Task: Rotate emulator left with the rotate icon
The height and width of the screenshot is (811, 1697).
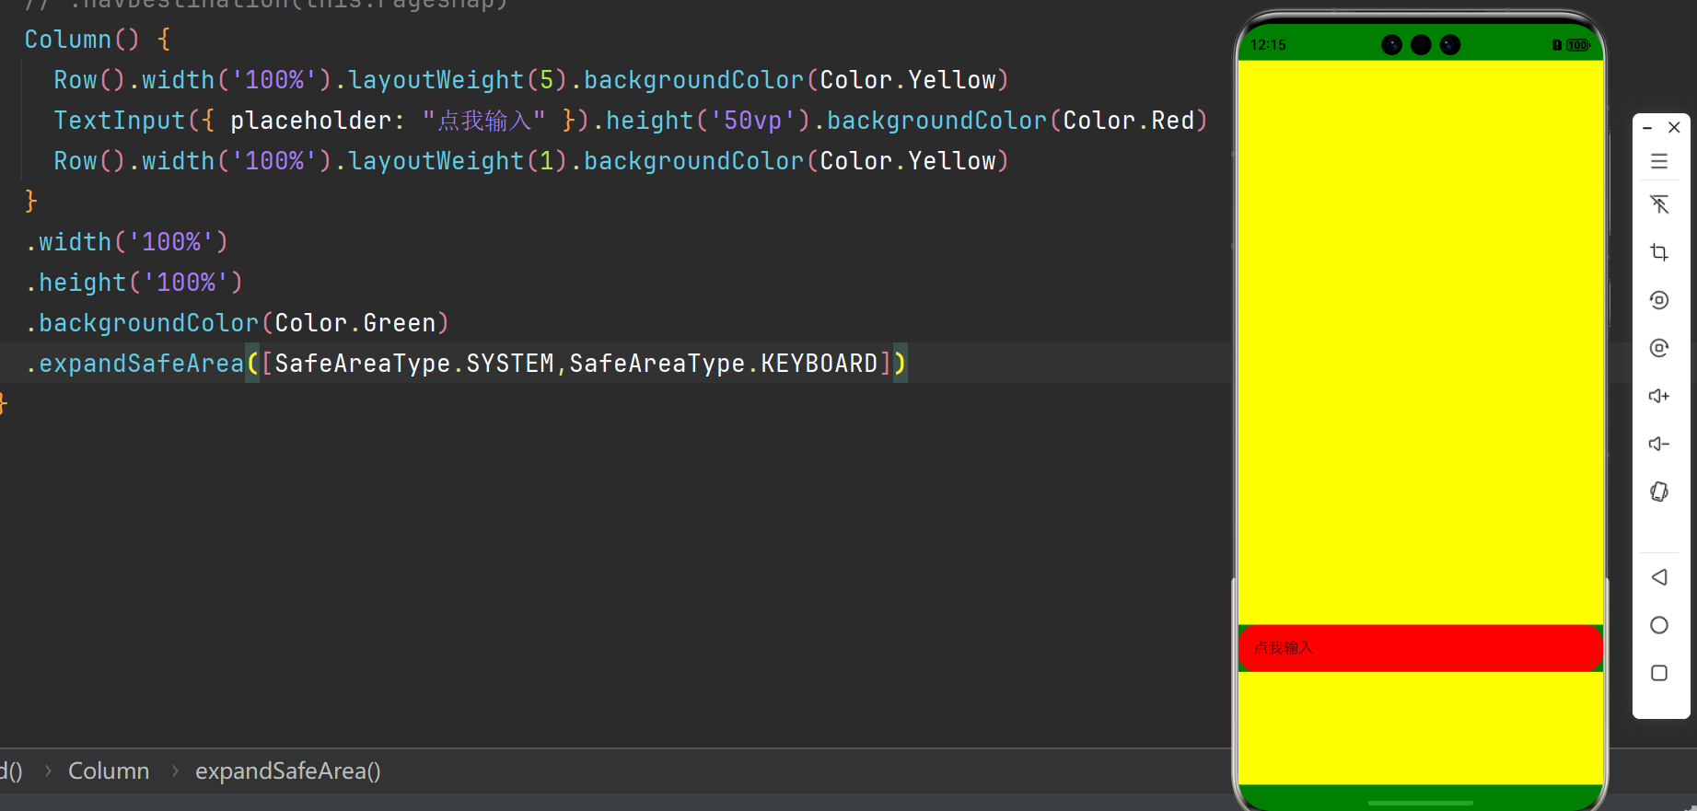Action: click(x=1659, y=300)
